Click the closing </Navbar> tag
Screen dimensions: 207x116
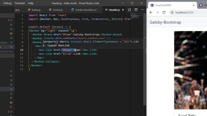[x=36, y=65]
